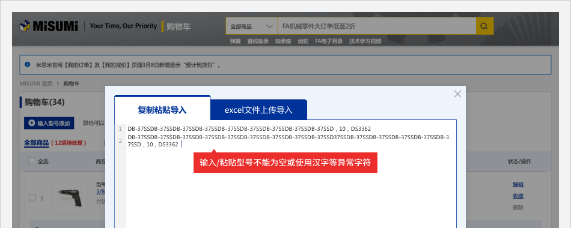The image size is (571, 228).
Task: Click the 购物车 header label
Action: 179,26
